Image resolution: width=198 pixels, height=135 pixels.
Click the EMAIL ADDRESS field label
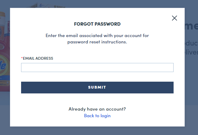pyautogui.click(x=38, y=58)
